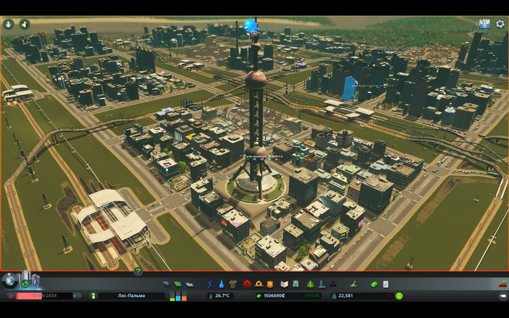Open the Electricity build menu
This screenshot has height=318, width=509.
click(210, 284)
